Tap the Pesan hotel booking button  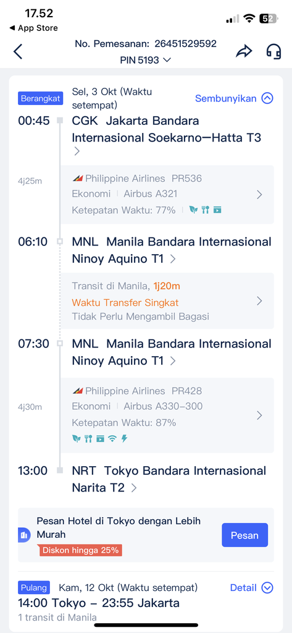pos(245,535)
